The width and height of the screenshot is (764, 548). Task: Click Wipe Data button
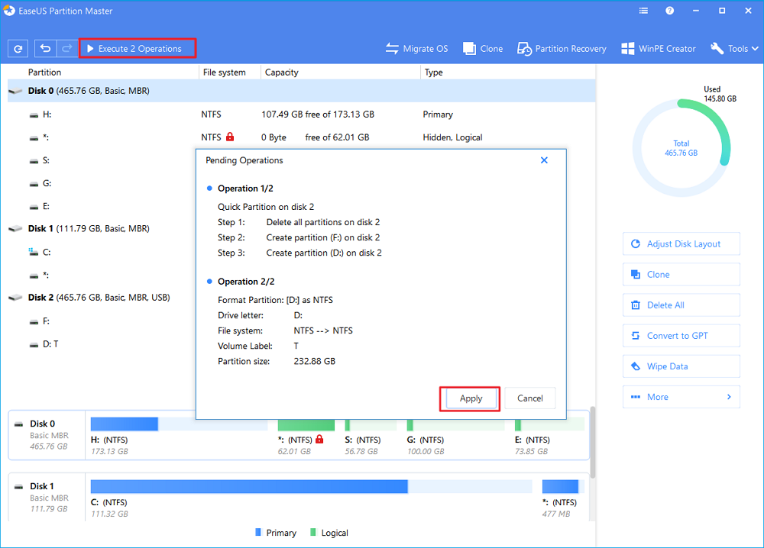pos(681,366)
